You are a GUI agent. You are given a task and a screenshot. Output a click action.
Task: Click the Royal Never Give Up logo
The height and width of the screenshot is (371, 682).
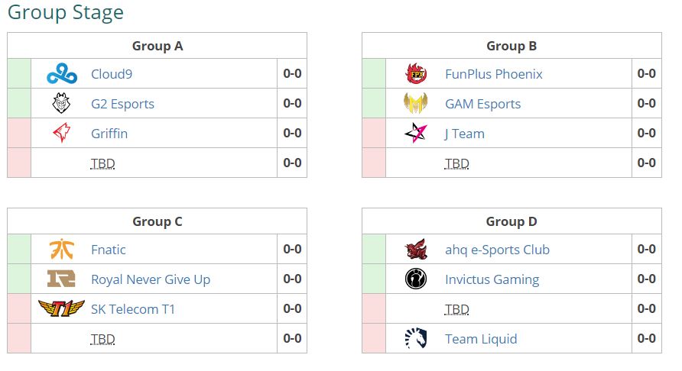coord(61,279)
